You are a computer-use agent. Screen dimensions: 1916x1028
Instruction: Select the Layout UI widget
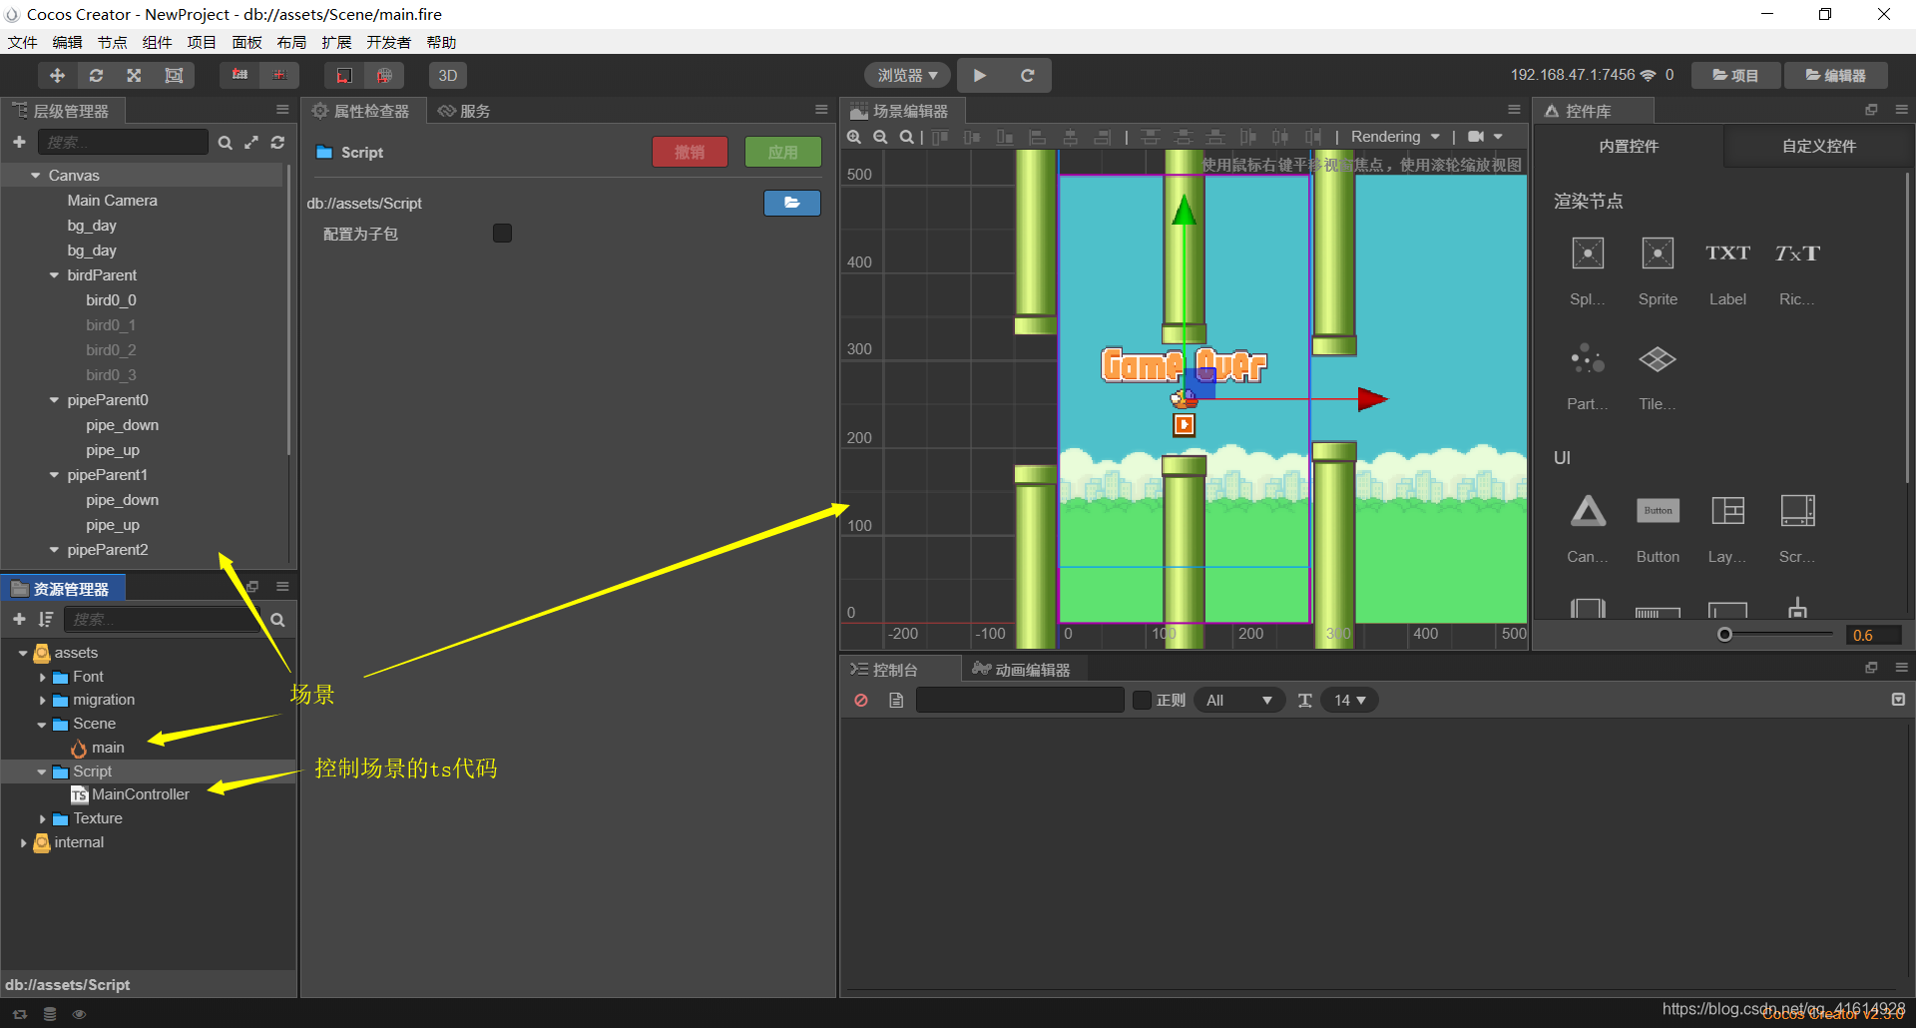1727,528
